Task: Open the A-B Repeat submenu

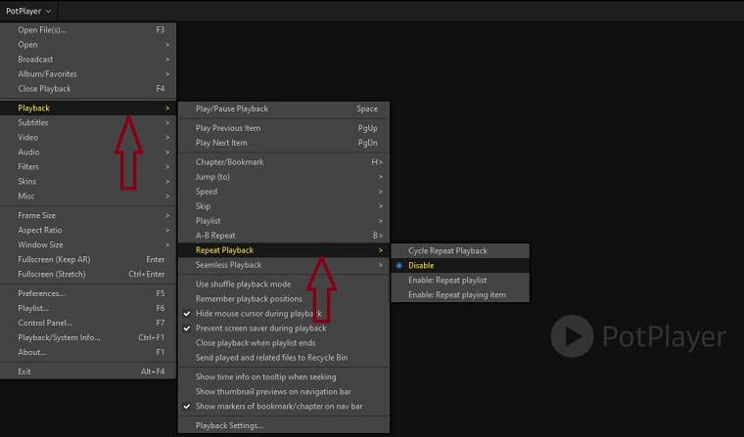Action: [x=284, y=236]
